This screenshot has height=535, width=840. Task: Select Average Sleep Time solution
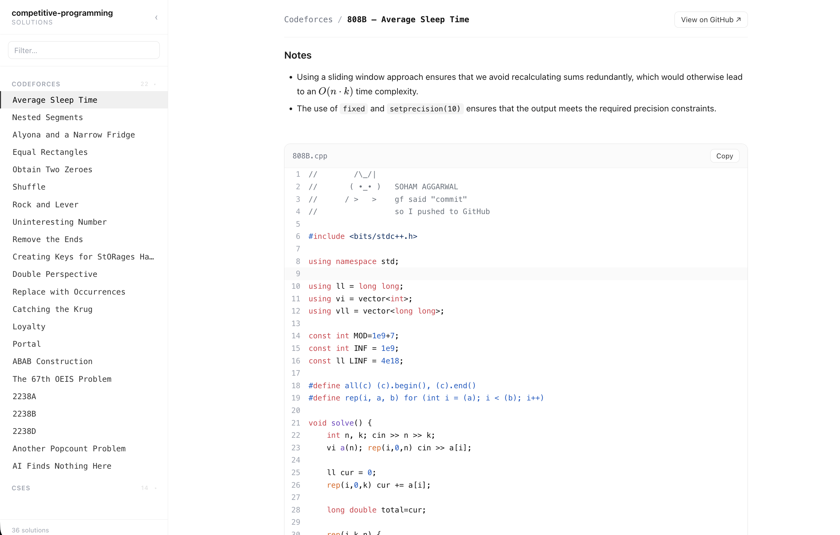pyautogui.click(x=84, y=100)
